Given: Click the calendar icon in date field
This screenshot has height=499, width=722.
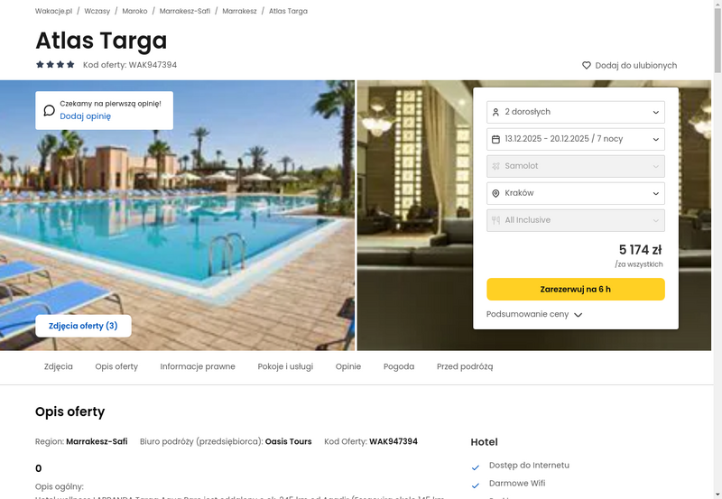Looking at the screenshot, I should [495, 139].
